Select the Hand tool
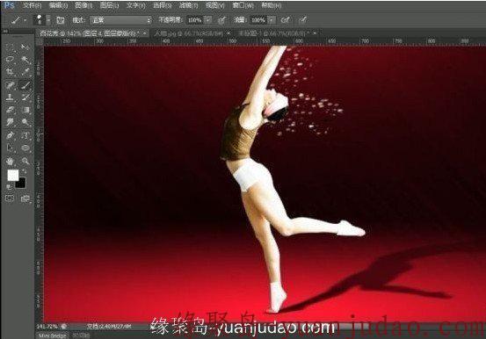The height and width of the screenshot is (339, 486). [x=11, y=161]
